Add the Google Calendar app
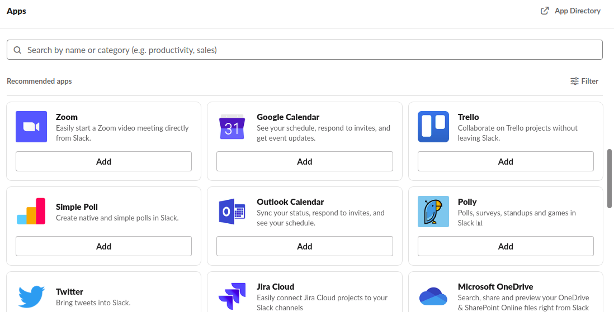Screen dimensions: 614x312 click(x=305, y=161)
